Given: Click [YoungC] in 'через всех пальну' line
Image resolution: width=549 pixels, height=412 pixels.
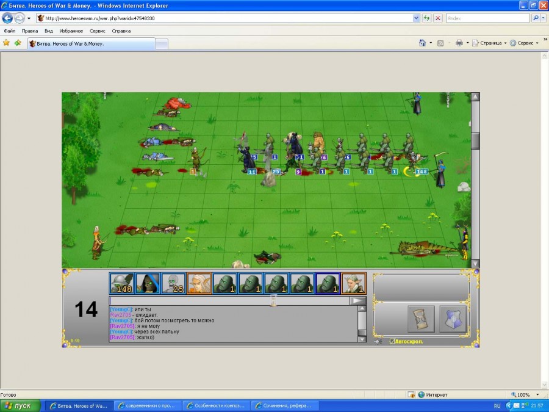Looking at the screenshot, I should tap(121, 332).
